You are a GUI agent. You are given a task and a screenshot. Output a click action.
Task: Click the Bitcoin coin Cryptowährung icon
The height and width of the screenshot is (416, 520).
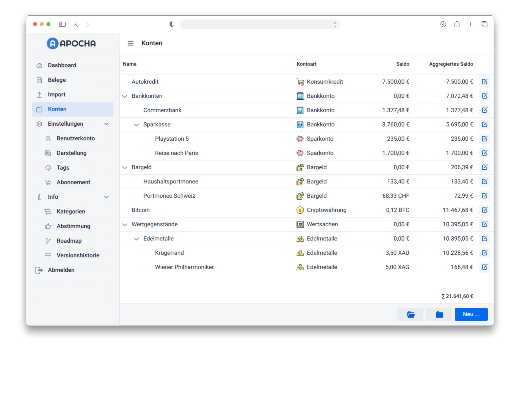(x=300, y=210)
